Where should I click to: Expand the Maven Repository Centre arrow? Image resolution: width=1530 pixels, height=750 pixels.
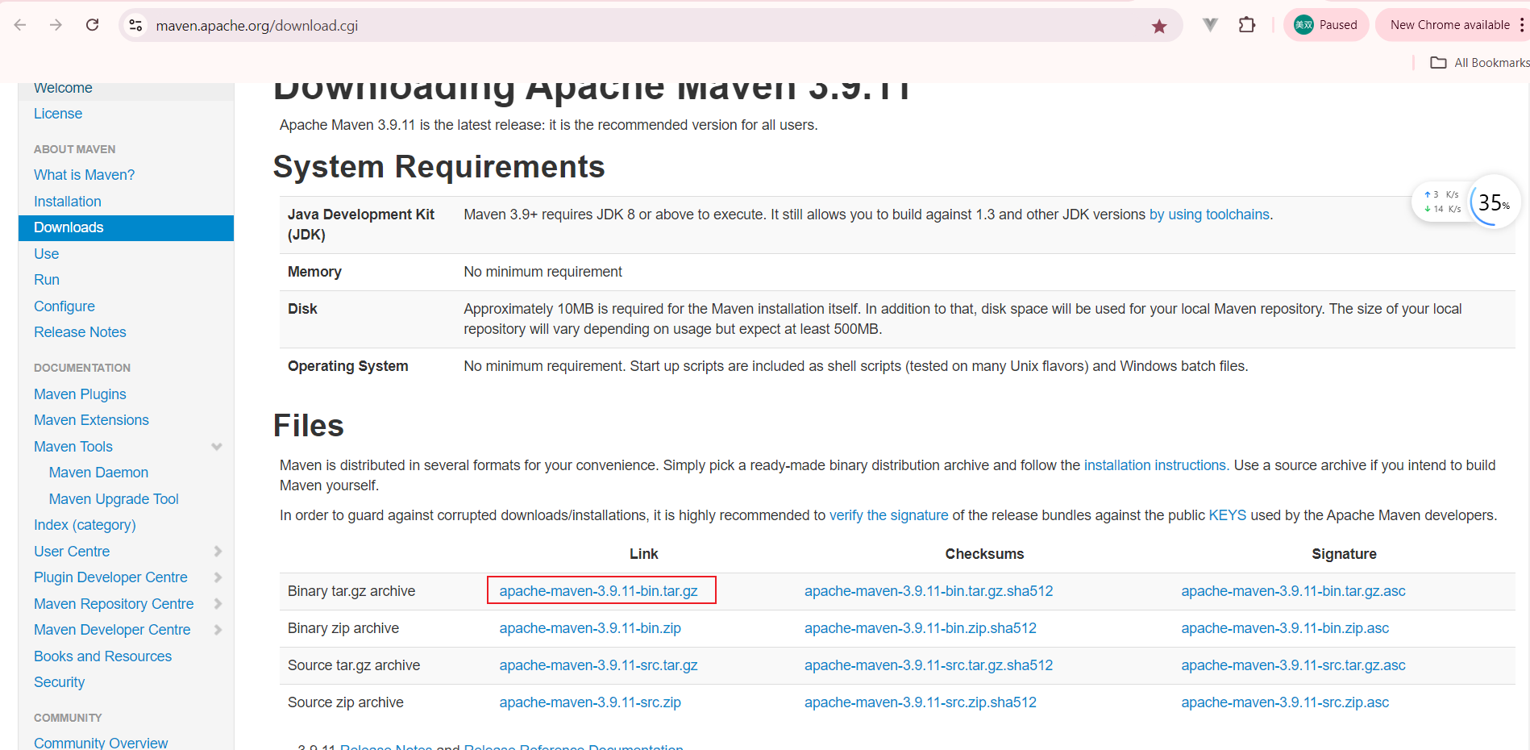pos(218,604)
